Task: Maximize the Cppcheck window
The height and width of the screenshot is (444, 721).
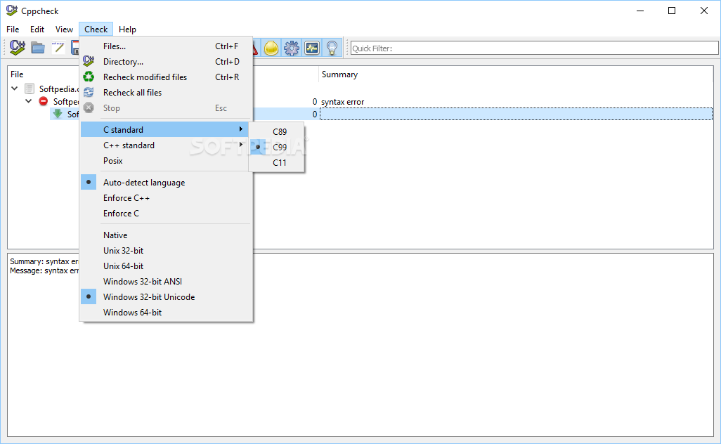Action: [672, 11]
